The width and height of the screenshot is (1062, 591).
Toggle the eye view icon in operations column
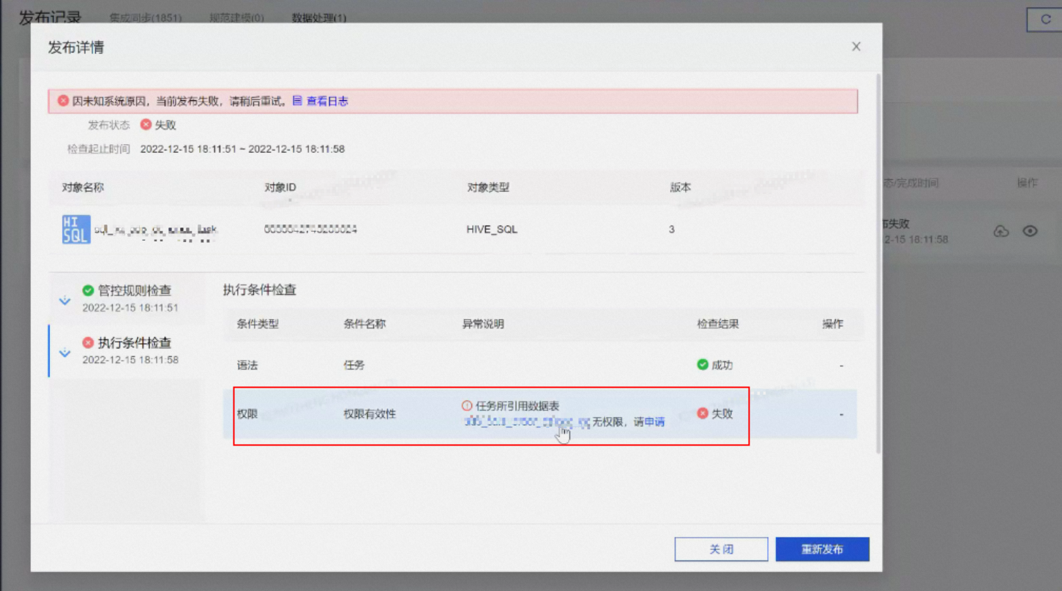tap(1030, 231)
